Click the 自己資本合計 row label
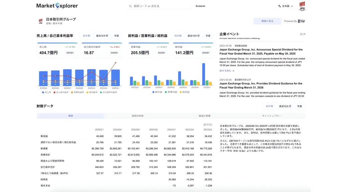 (47, 167)
